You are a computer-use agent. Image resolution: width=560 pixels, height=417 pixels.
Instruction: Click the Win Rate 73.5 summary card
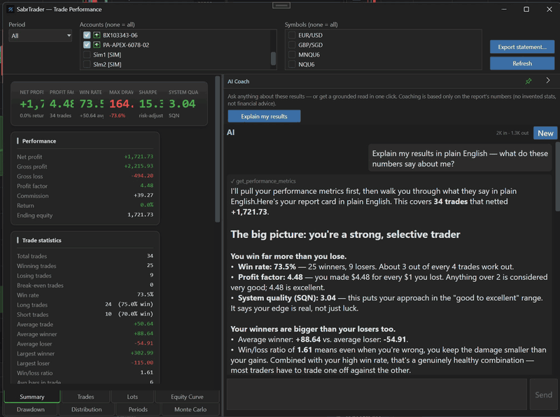click(92, 104)
